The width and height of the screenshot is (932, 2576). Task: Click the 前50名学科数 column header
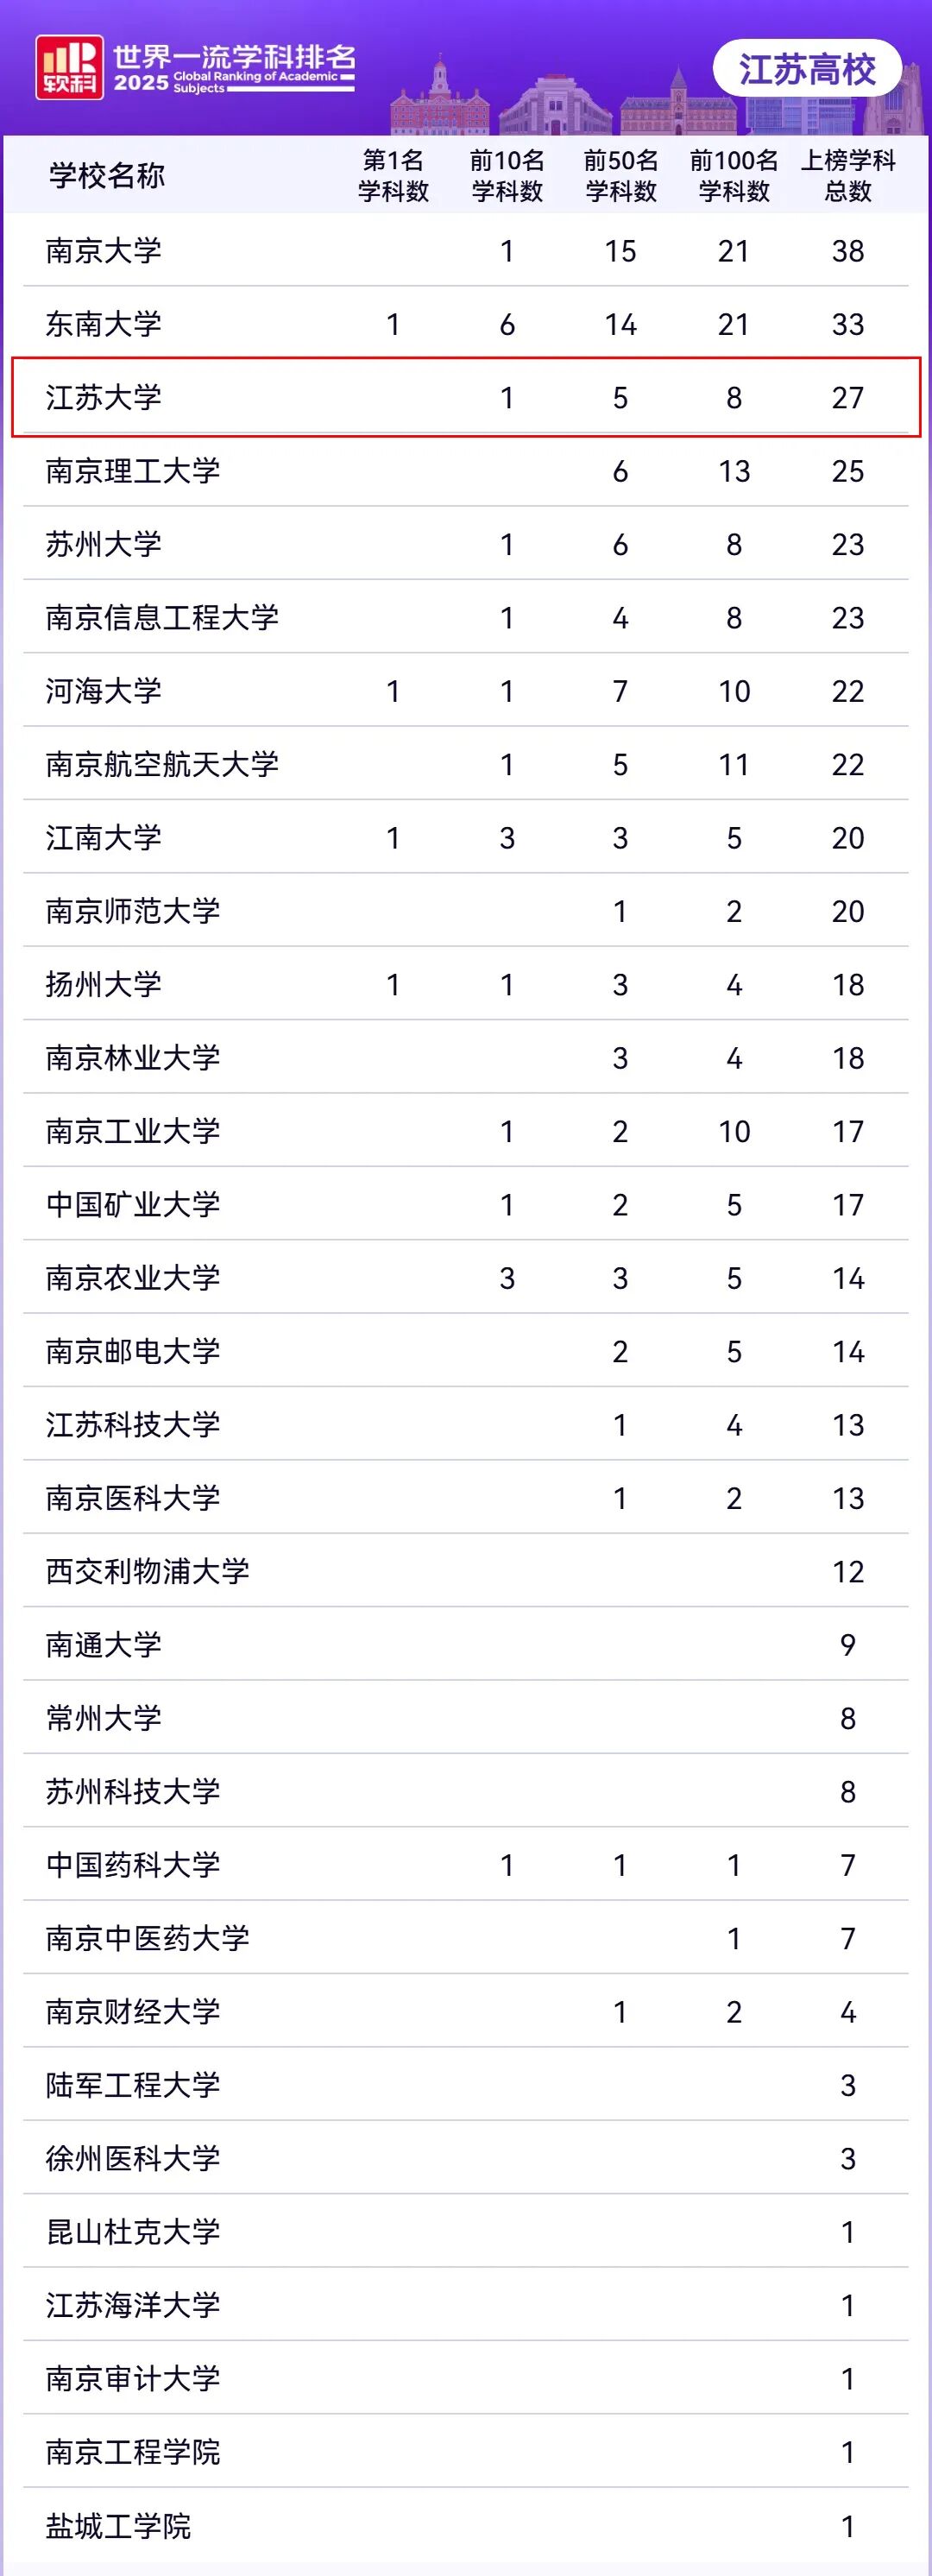click(621, 175)
